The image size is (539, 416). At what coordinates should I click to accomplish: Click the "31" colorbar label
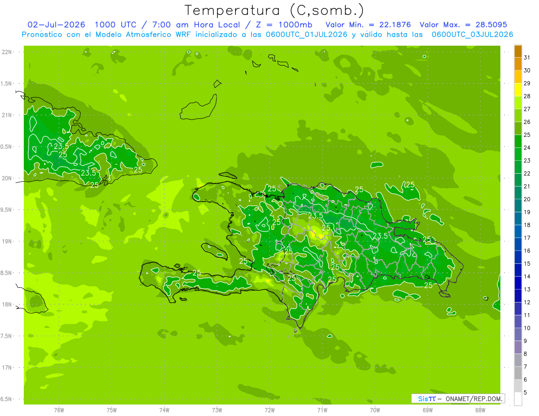[527, 57]
